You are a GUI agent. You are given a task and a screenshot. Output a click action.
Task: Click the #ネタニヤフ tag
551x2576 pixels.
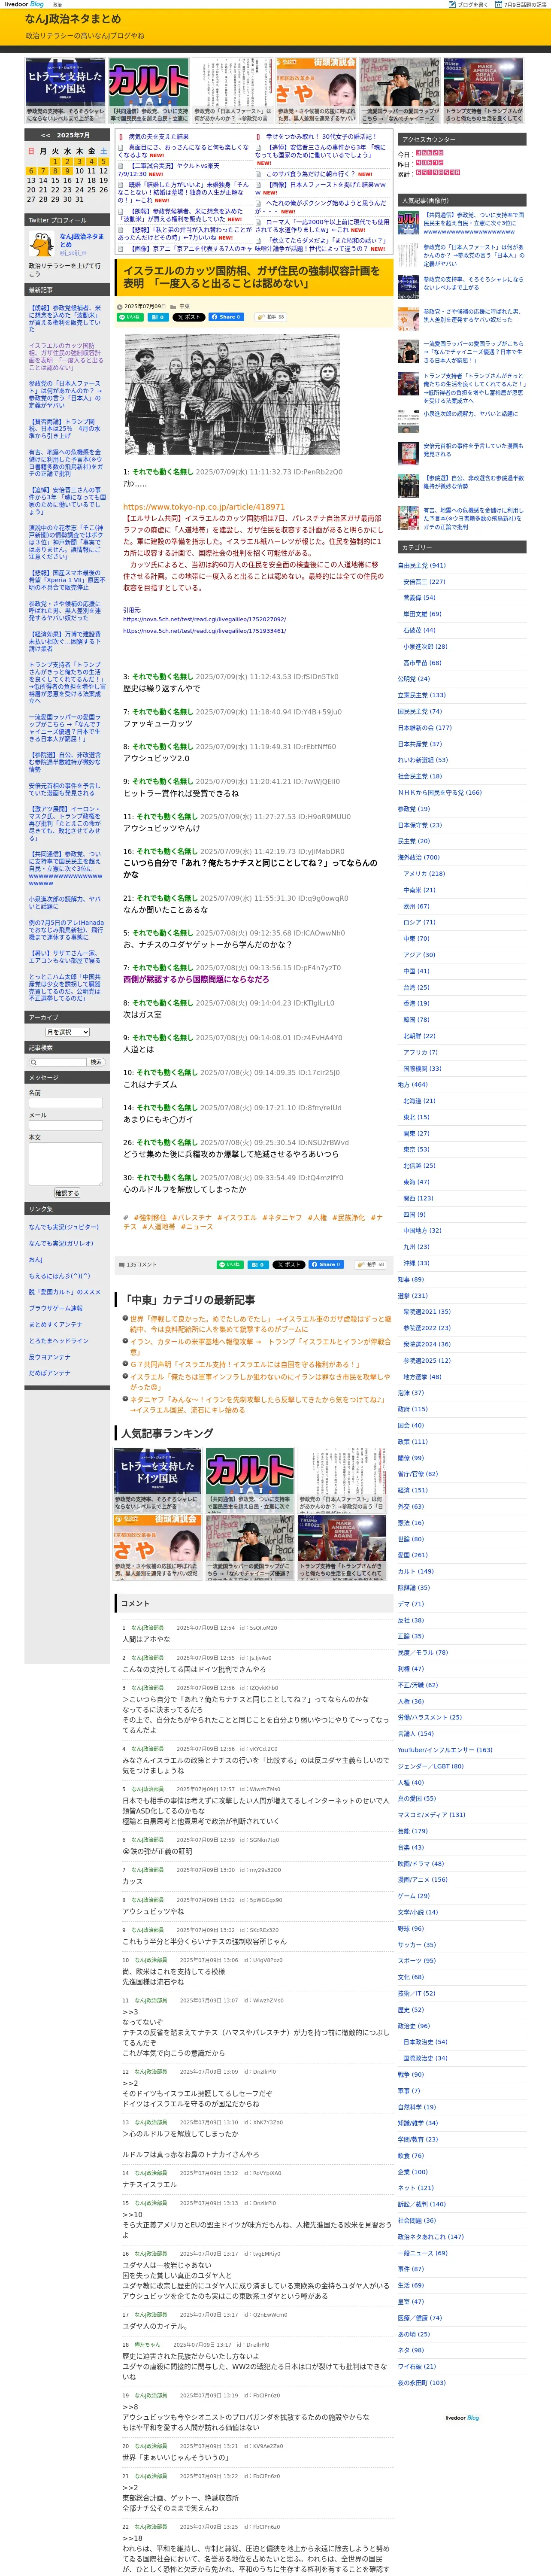click(281, 1218)
